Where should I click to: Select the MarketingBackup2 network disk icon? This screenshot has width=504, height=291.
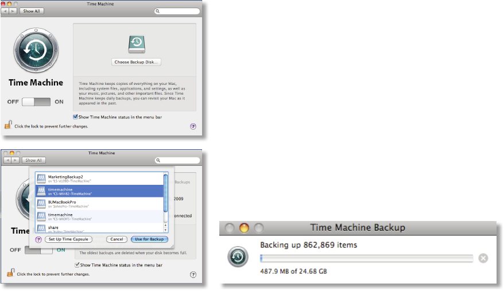[x=41, y=179]
